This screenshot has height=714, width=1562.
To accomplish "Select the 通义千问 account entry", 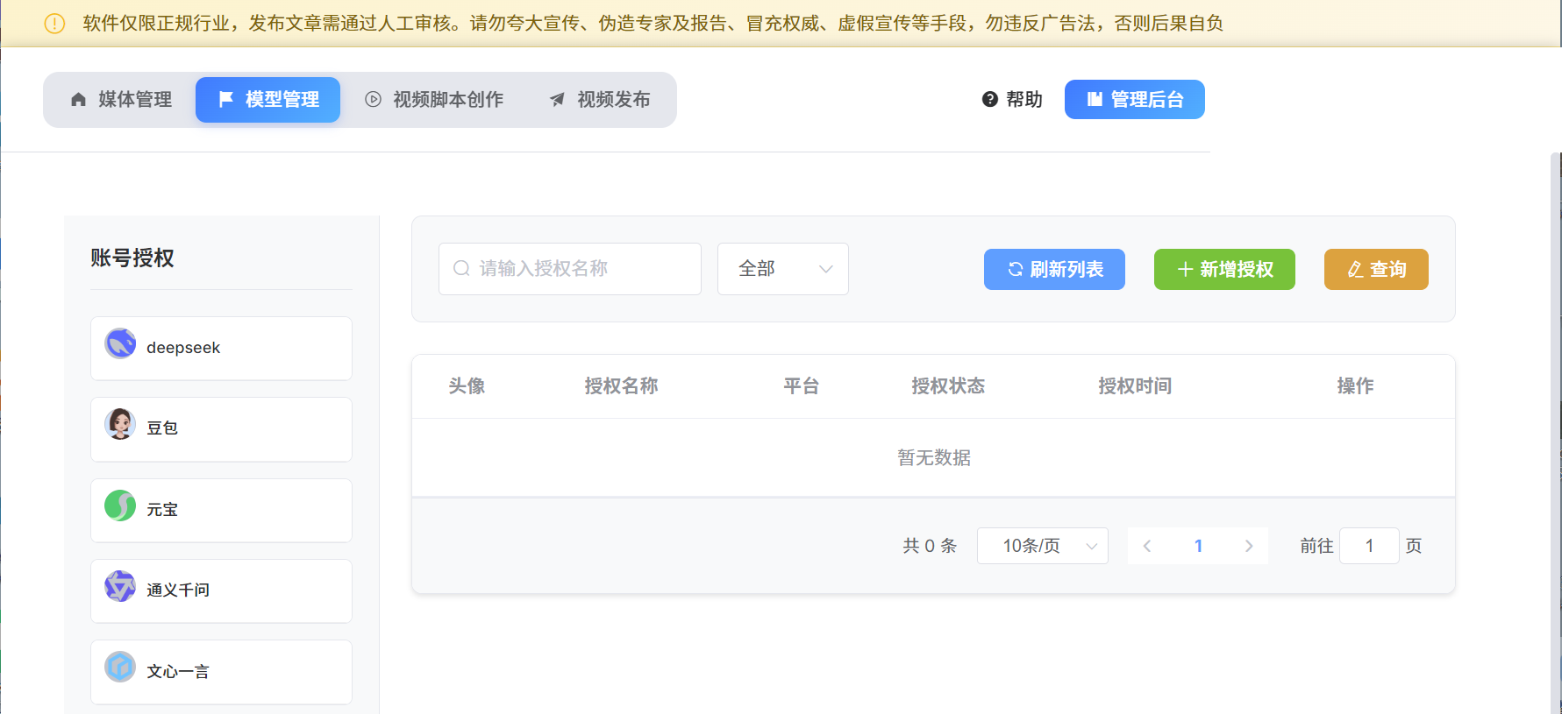I will (x=221, y=591).
